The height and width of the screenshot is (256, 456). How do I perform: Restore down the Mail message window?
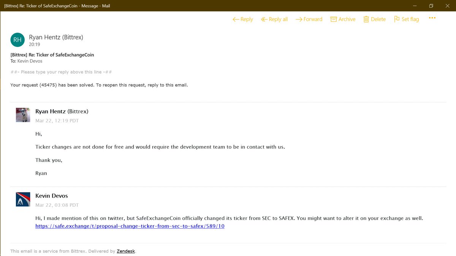click(x=431, y=6)
